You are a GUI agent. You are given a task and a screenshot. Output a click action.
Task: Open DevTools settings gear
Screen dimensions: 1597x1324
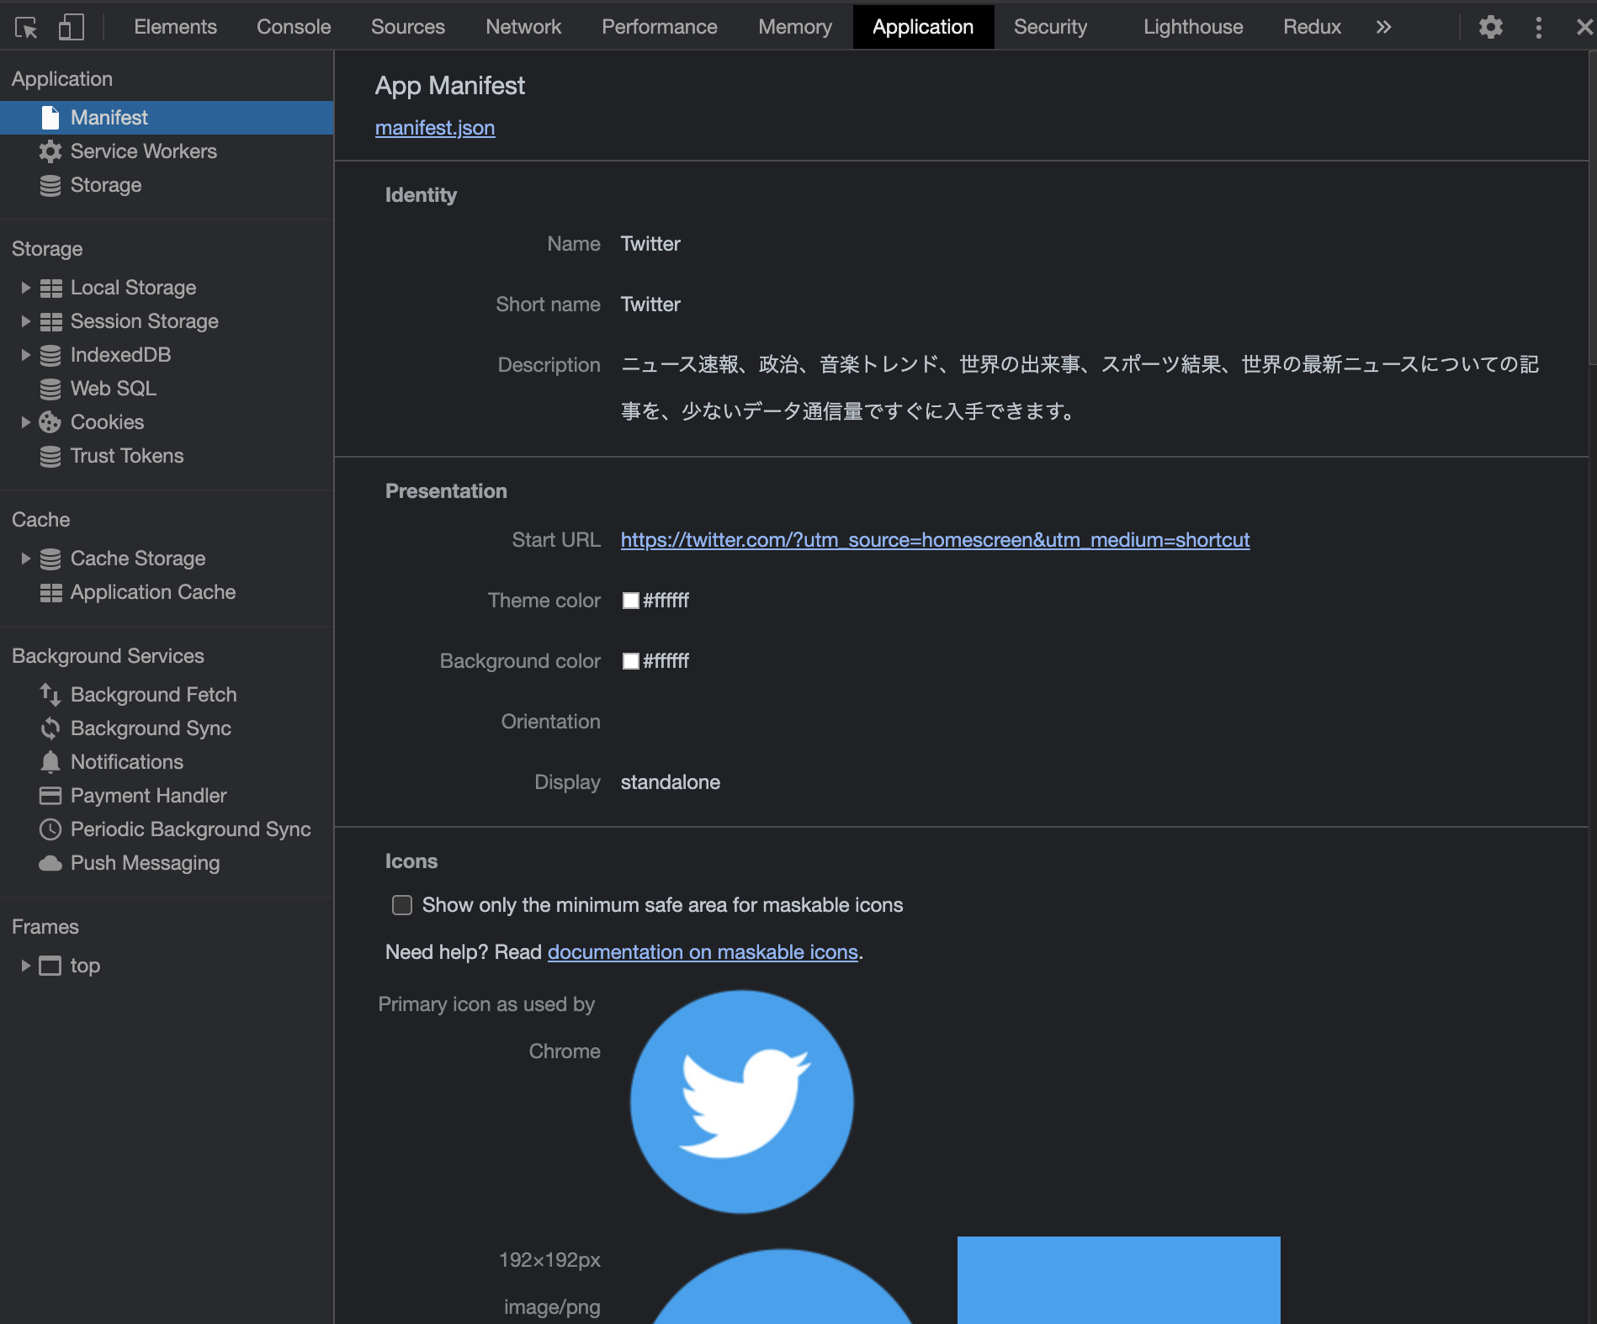coord(1491,27)
